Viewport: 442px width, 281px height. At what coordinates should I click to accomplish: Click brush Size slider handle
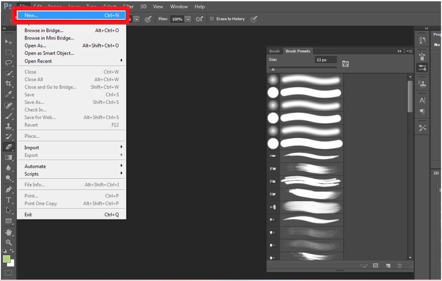(273, 69)
